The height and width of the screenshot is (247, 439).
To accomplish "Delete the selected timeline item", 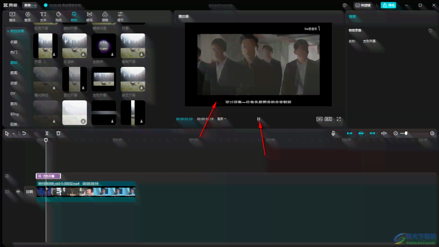I will (58, 133).
